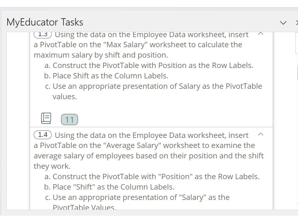The width and height of the screenshot is (298, 216).
Task: Open the book reference icon for task 1.3
Action: (46, 118)
